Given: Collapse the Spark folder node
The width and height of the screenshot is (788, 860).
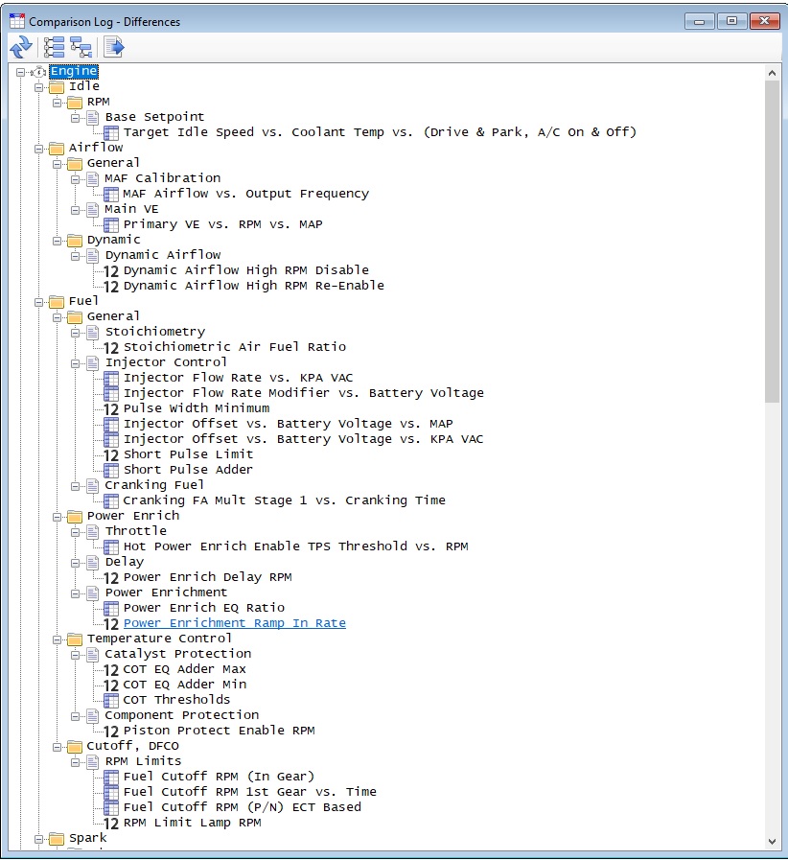Looking at the screenshot, I should click(x=38, y=839).
